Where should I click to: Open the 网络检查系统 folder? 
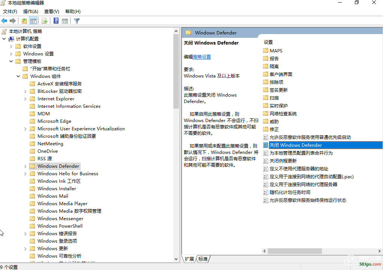[x=283, y=114]
